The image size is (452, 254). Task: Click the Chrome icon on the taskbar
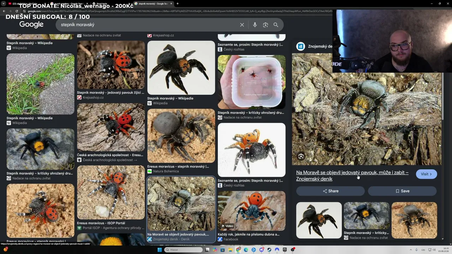click(238, 250)
